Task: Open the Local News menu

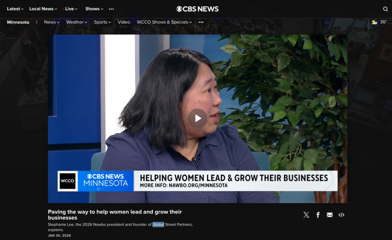Action: point(42,8)
